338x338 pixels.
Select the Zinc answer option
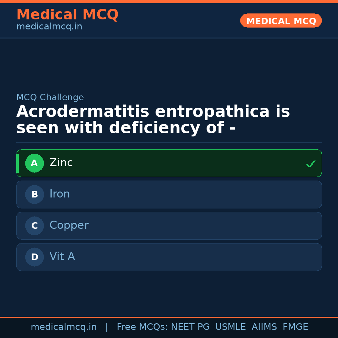pos(169,163)
